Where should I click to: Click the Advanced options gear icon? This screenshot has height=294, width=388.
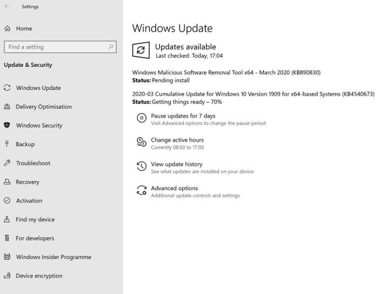pos(142,190)
